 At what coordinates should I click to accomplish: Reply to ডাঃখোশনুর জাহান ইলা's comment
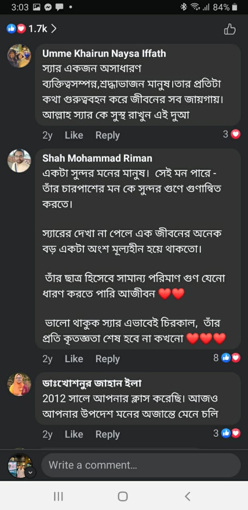[x=108, y=434]
